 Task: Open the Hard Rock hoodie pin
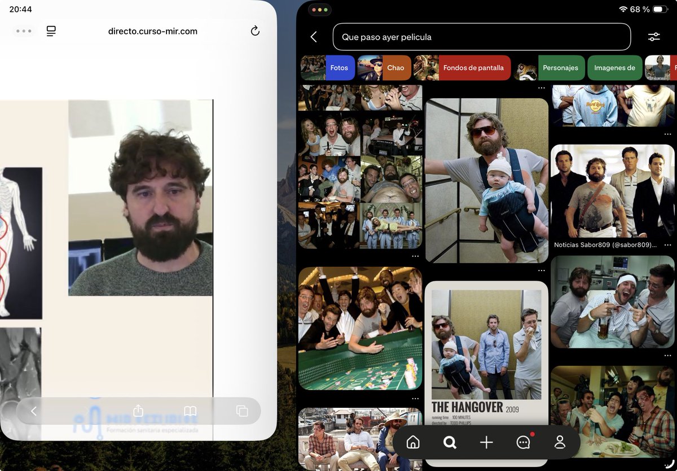613,106
